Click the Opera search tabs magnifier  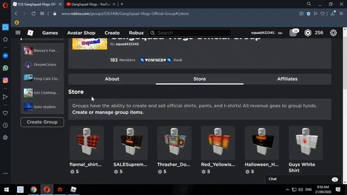pos(309,4)
